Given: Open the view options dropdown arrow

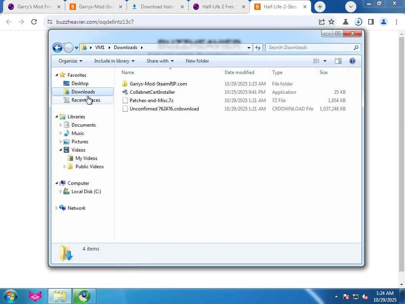Looking at the screenshot, I should point(325,61).
